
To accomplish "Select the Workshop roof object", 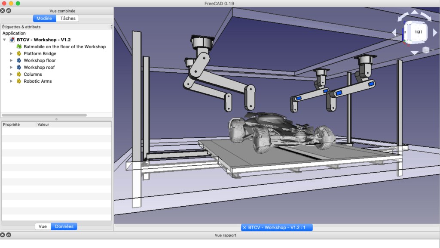I will click(x=39, y=67).
